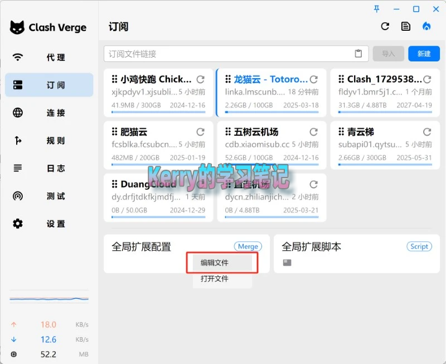Select the 青云梯 subscription title
Screen dimensions: 446x364
[360, 132]
